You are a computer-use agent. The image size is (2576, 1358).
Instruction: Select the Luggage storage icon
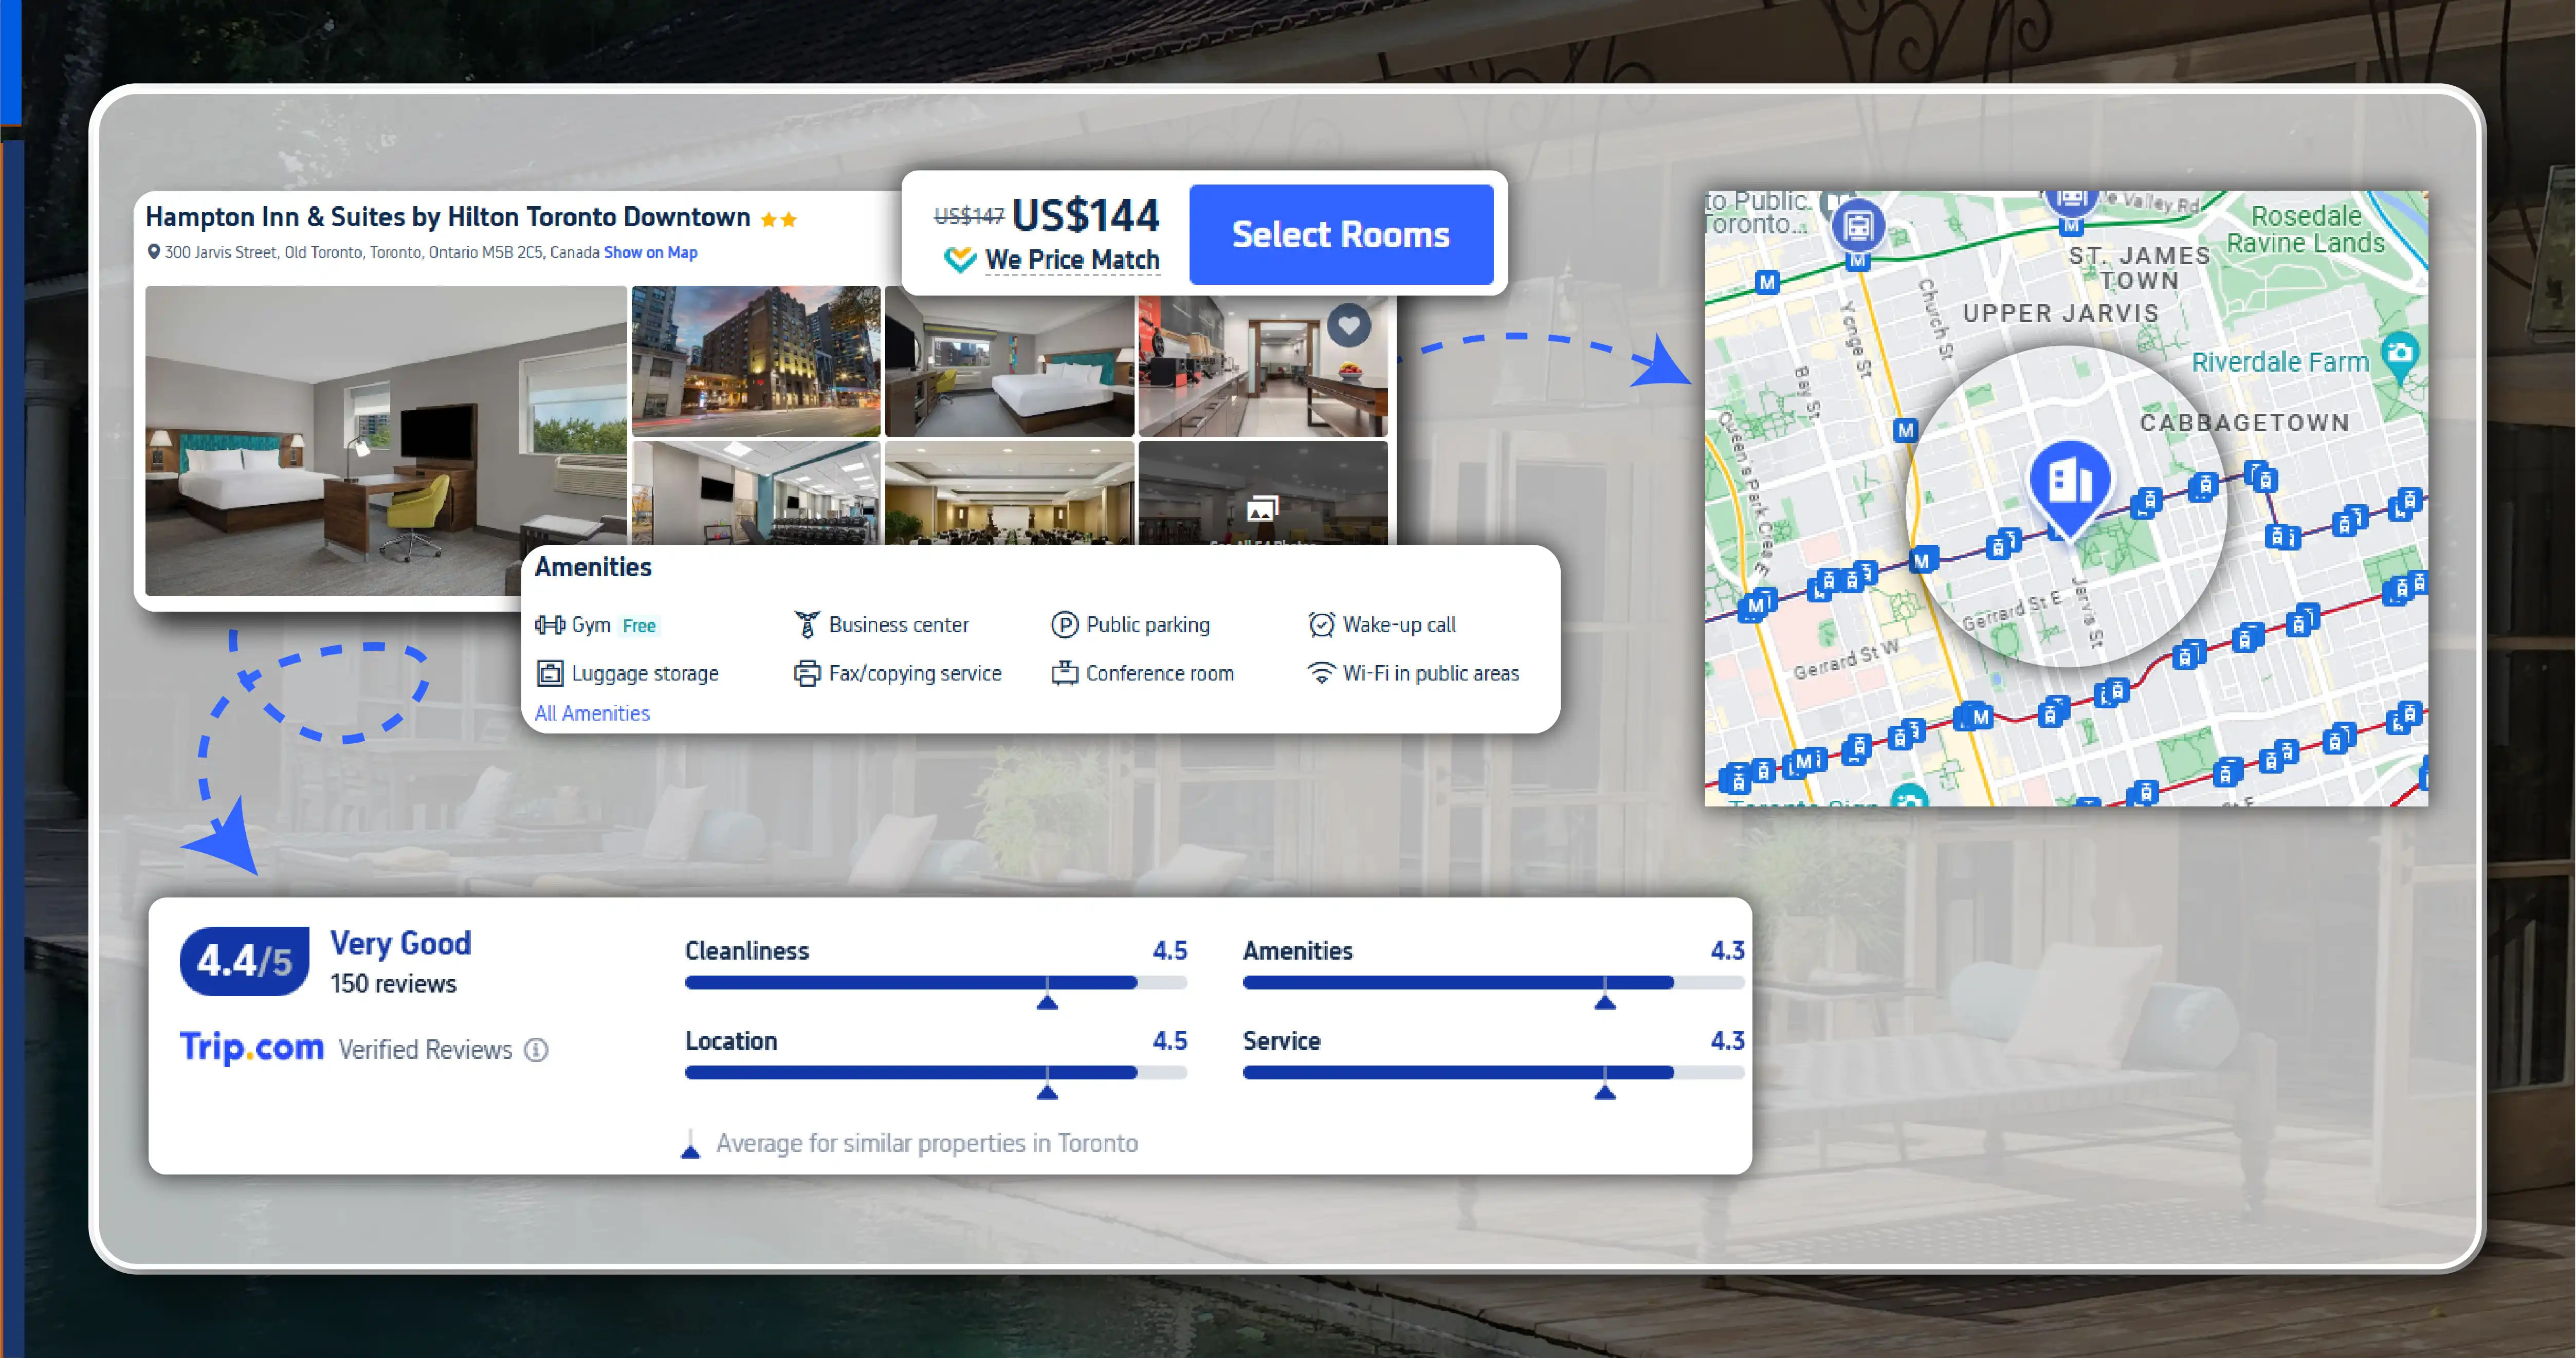point(550,673)
